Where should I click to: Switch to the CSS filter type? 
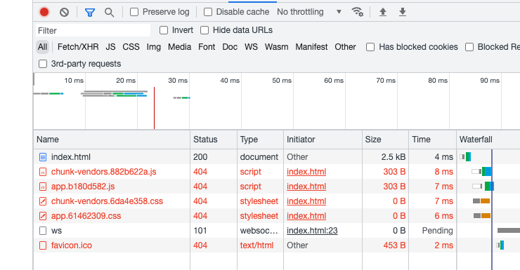coord(131,47)
